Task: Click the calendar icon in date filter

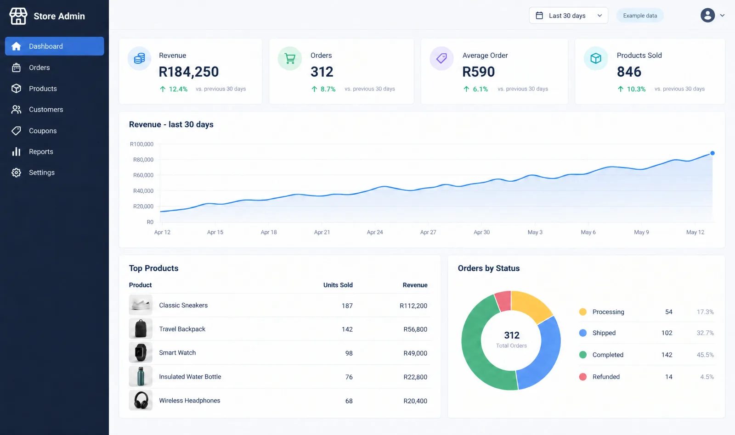Action: pyautogui.click(x=539, y=16)
